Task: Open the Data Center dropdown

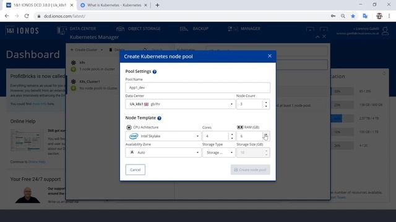Action: point(180,104)
